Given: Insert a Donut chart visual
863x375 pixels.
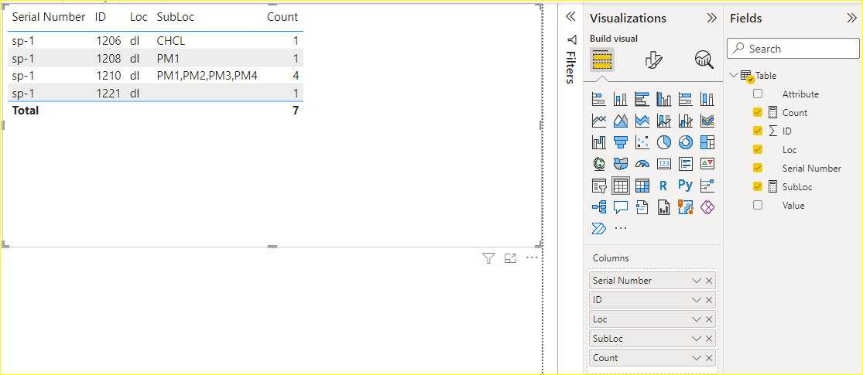Looking at the screenshot, I should coord(685,141).
